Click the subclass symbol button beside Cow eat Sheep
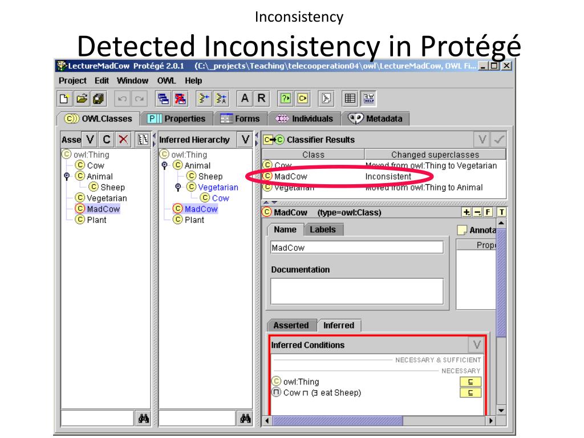 [x=471, y=392]
